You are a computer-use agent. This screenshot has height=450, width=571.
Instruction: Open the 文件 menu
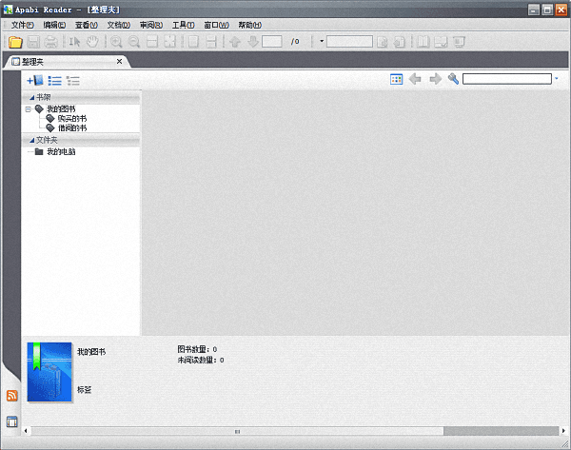(22, 25)
